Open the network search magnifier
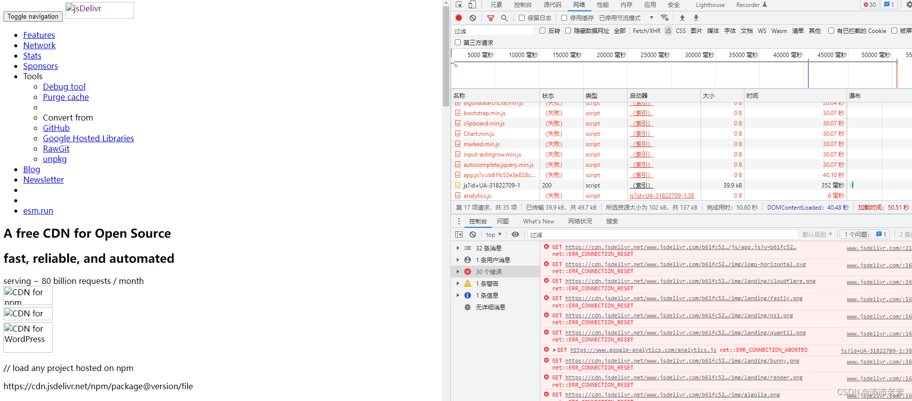This screenshot has height=401, width=912. [504, 18]
